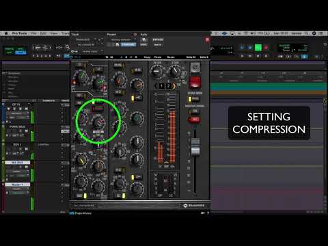This screenshot has width=328, height=246.
Task: Toggle the red switch above the fader
Action: coord(194,120)
